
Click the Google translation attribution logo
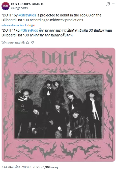30,25
